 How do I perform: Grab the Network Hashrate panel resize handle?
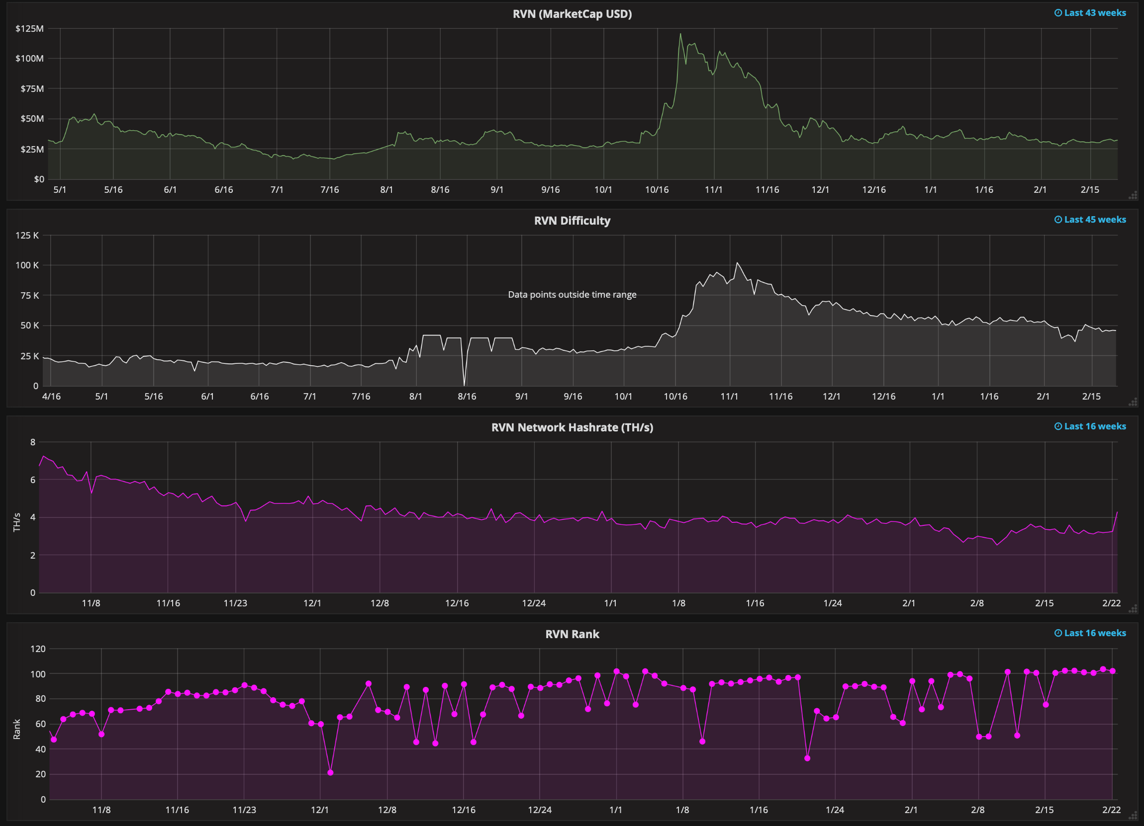(1133, 608)
